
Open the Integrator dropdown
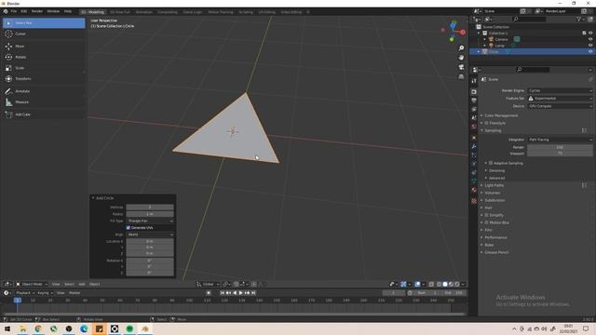(x=560, y=140)
